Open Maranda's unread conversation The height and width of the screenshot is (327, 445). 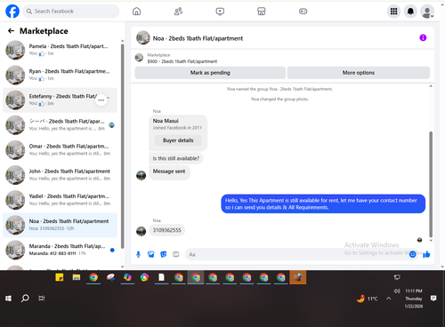pos(60,250)
